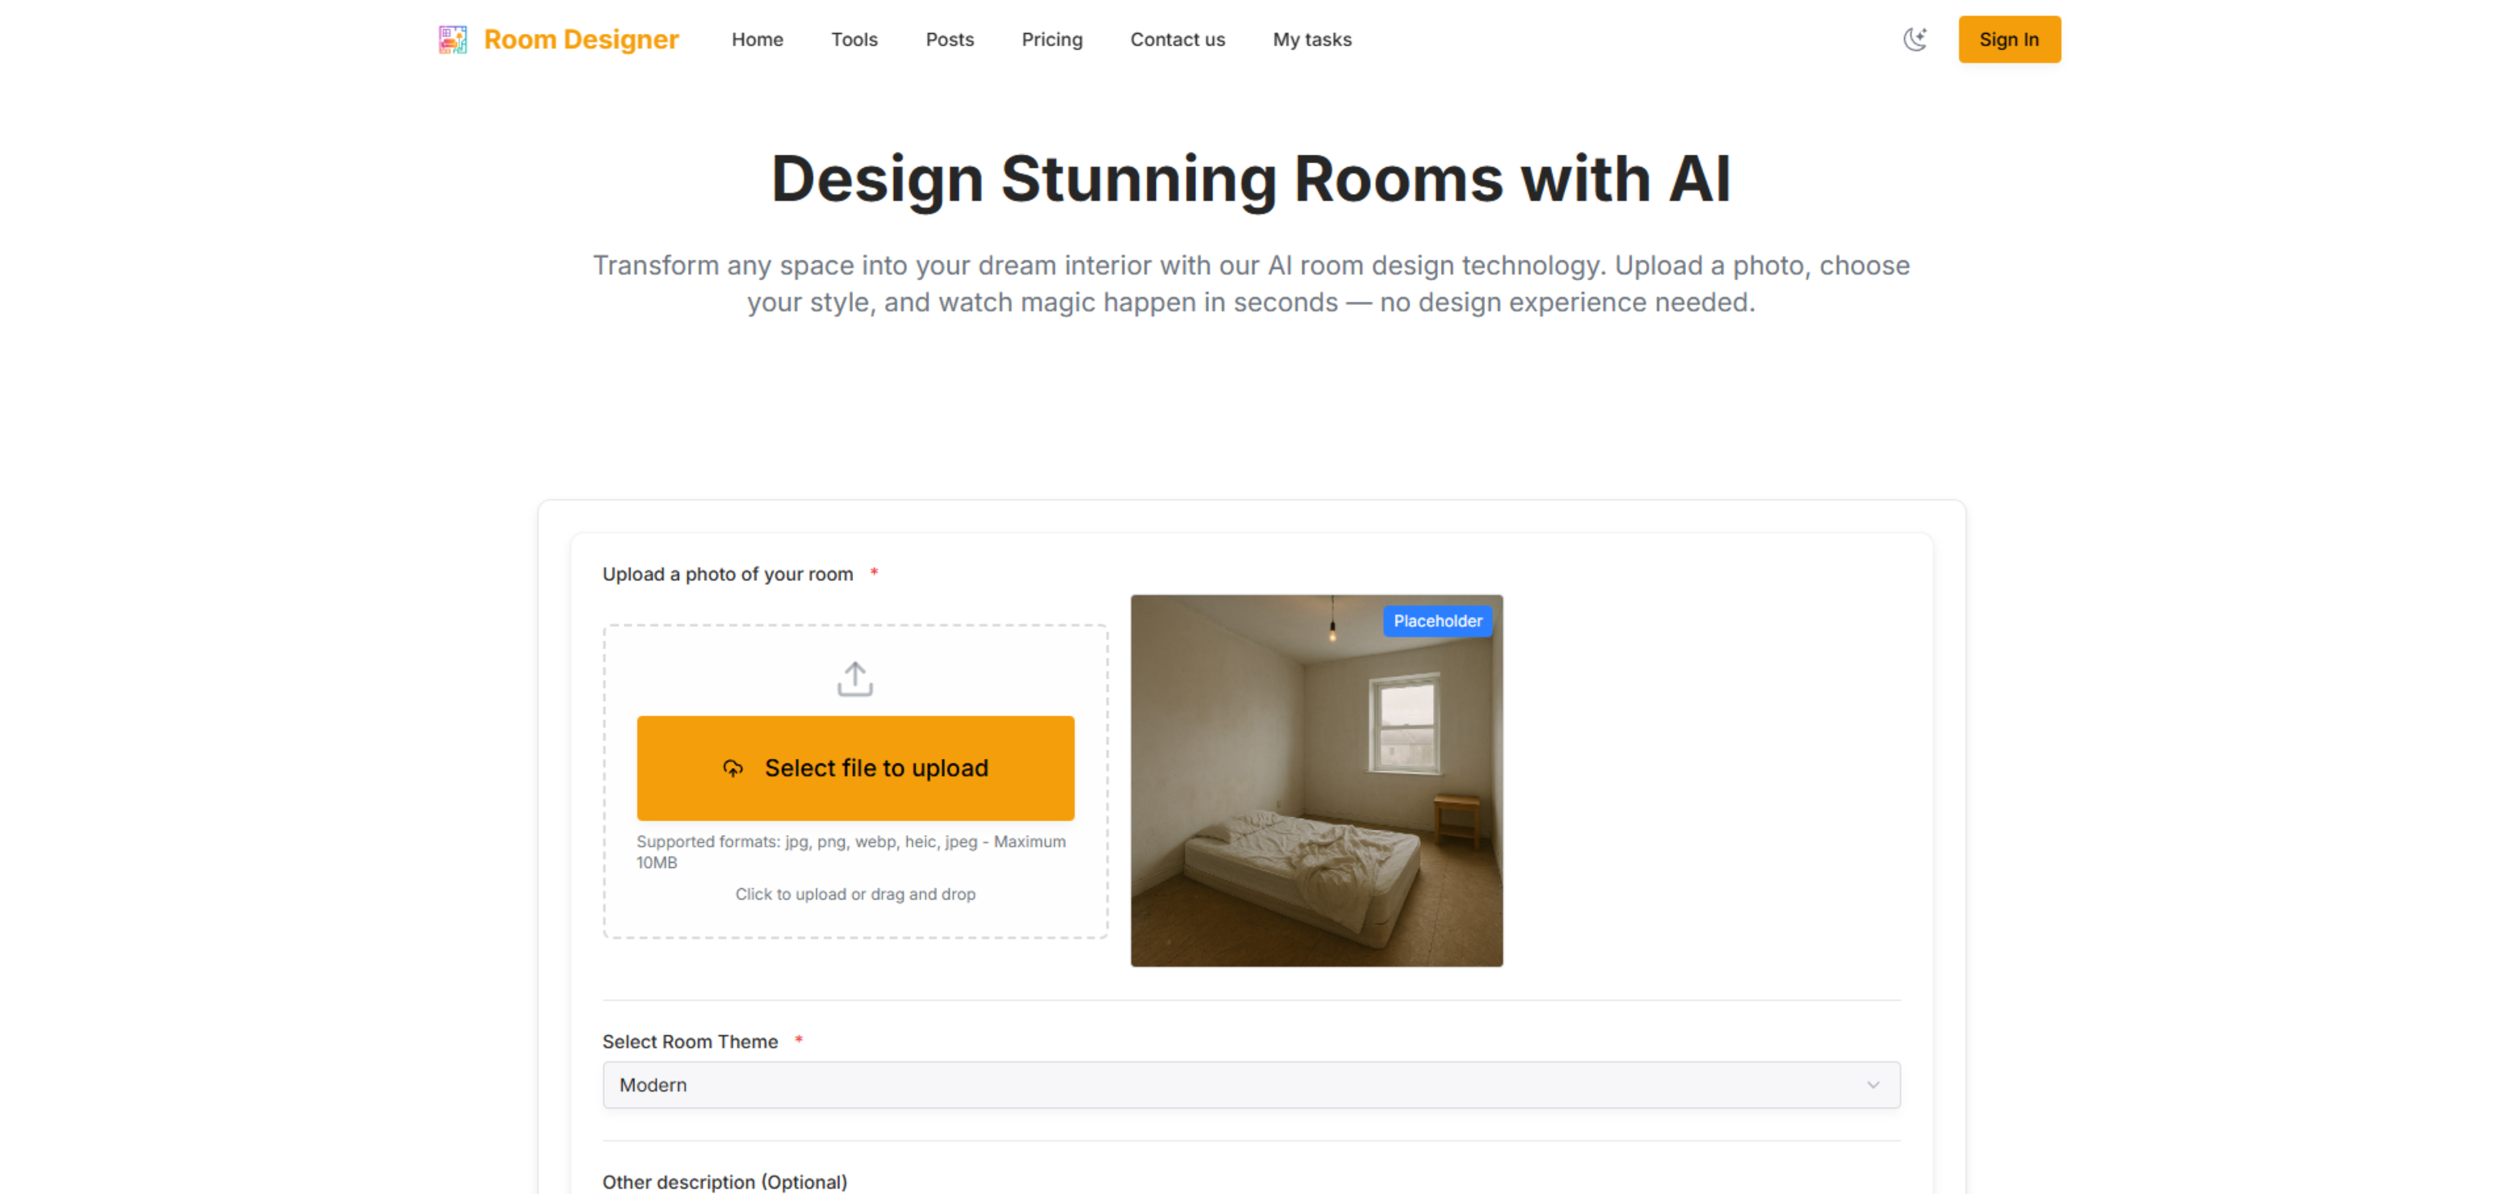
Task: View the Pricing page
Action: (x=1052, y=40)
